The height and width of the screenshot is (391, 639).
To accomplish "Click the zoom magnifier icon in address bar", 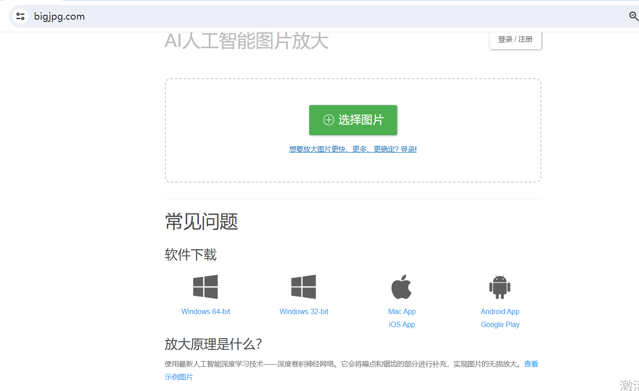I will point(634,17).
